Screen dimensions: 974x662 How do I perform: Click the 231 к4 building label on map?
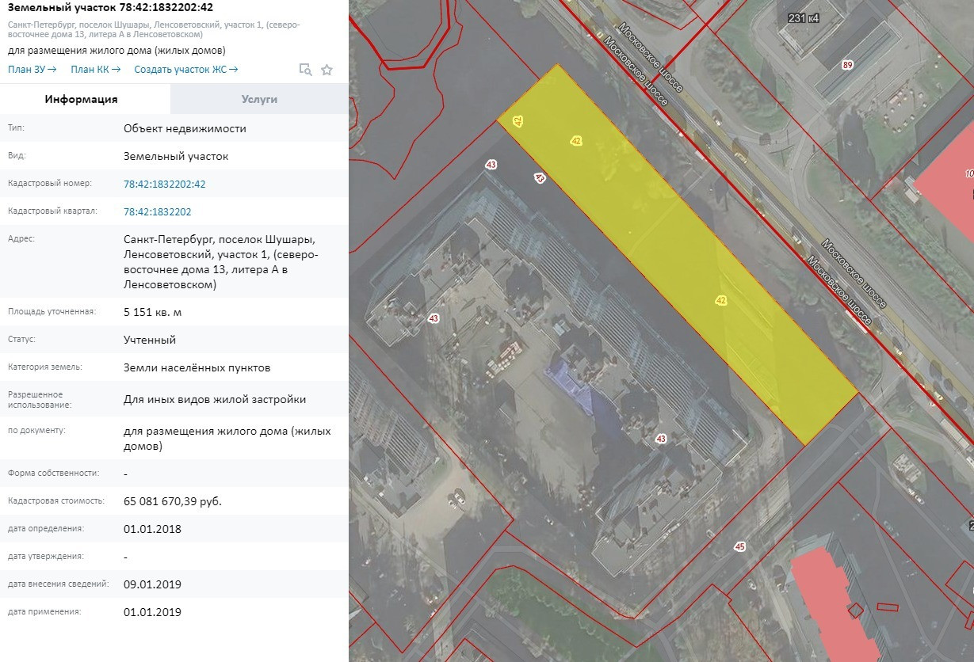pos(803,17)
